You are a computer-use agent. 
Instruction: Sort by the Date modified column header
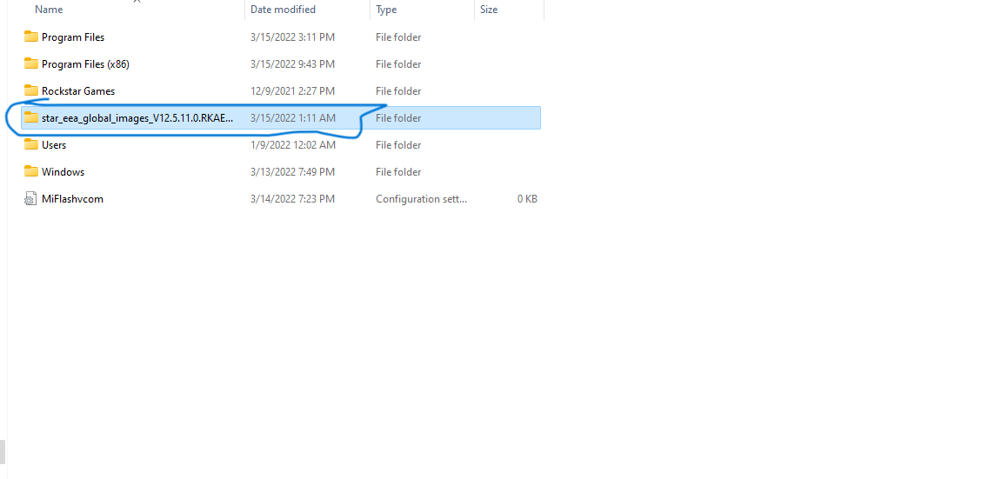[x=283, y=10]
